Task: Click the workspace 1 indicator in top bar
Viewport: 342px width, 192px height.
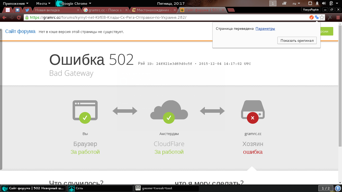Action: point(273,3)
